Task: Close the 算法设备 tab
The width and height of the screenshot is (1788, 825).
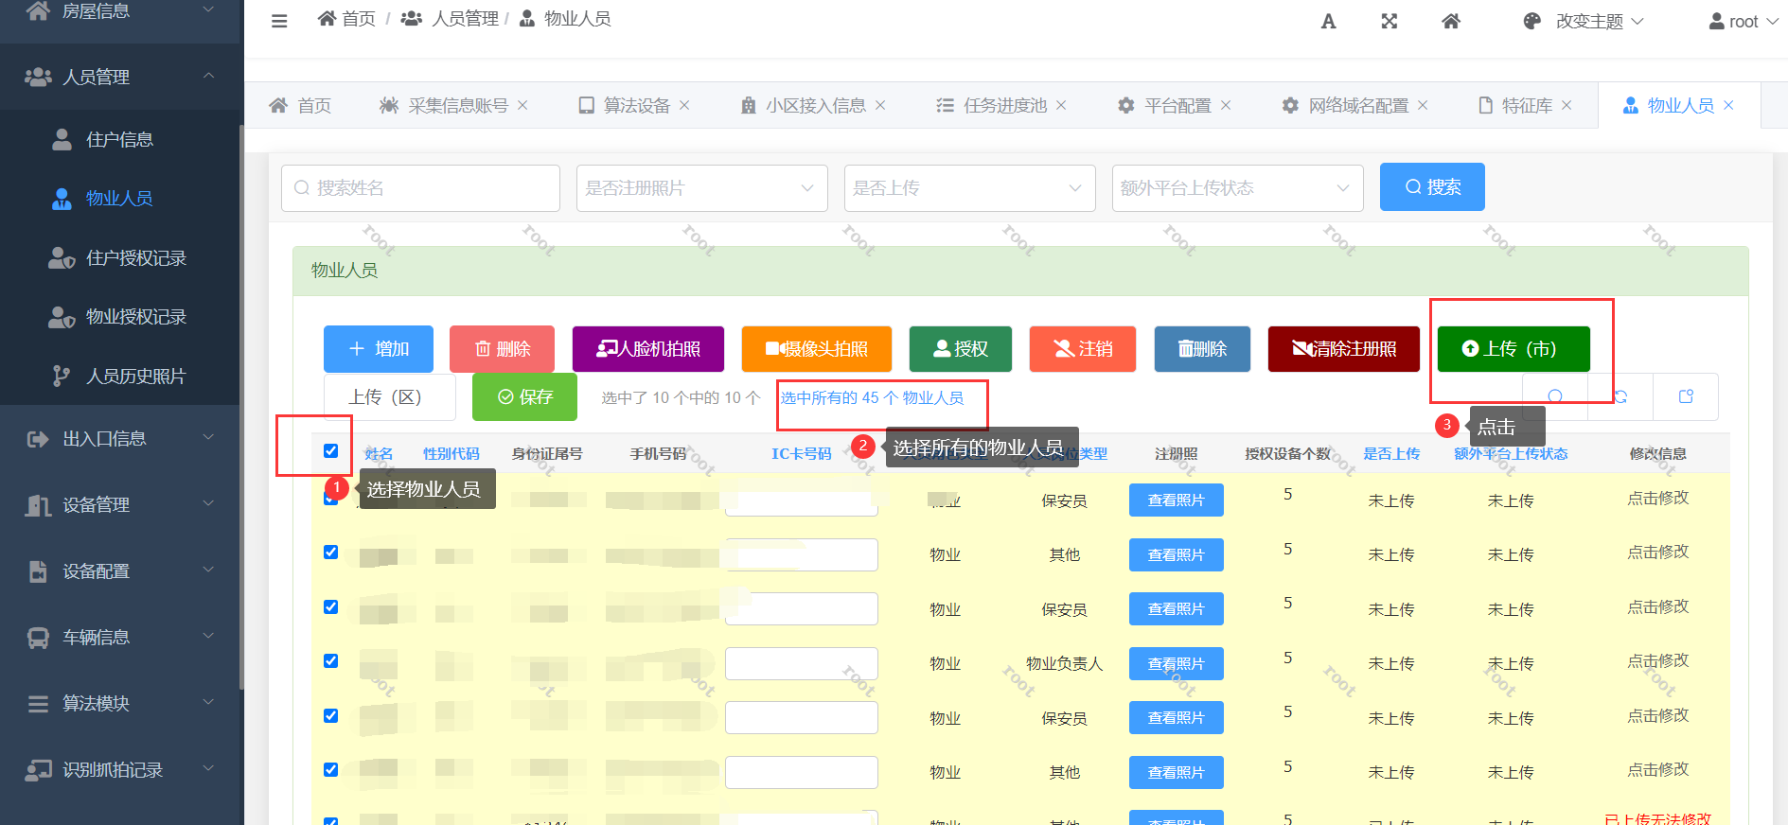Action: tap(684, 105)
